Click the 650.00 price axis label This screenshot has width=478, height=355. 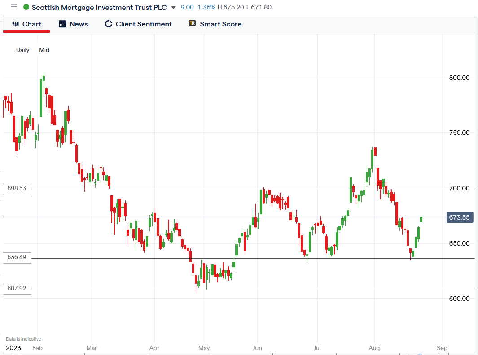(459, 243)
